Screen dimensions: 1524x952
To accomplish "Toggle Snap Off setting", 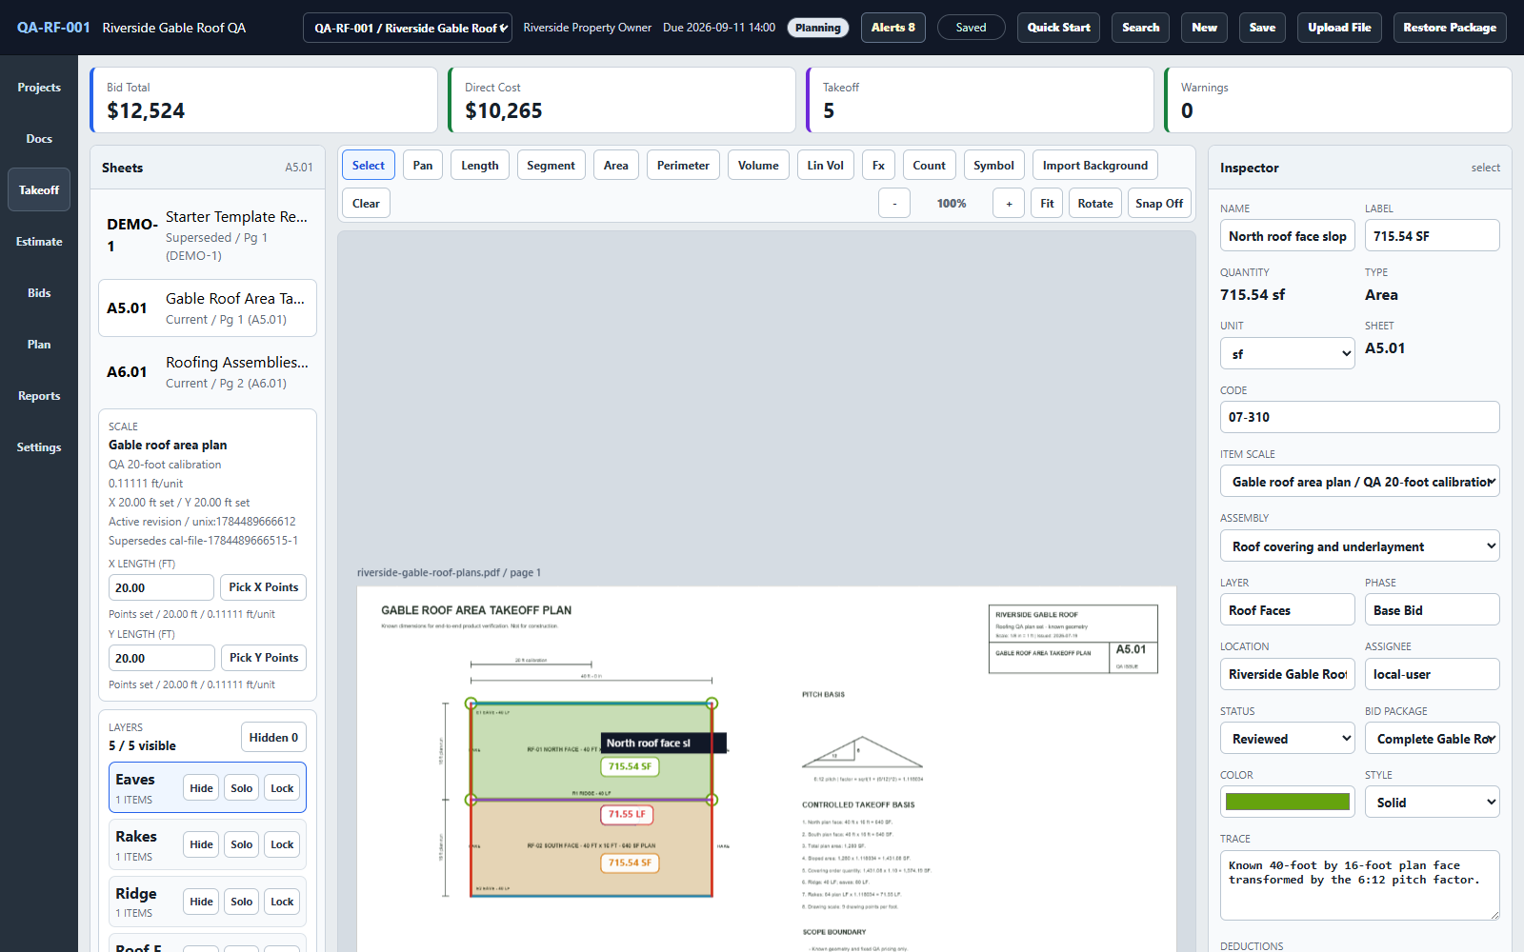I will point(1159,204).
